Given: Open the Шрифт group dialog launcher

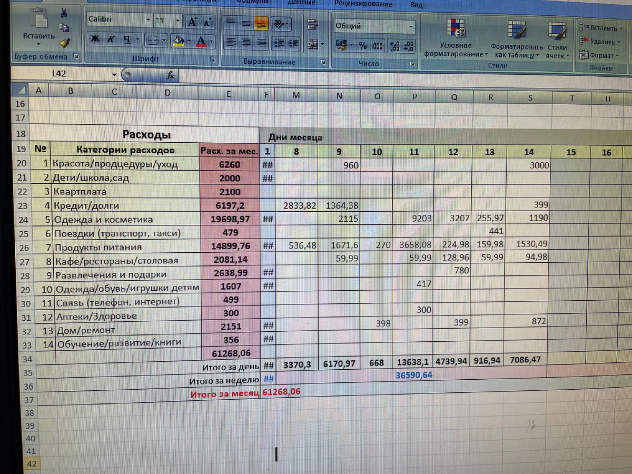Looking at the screenshot, I should [213, 60].
